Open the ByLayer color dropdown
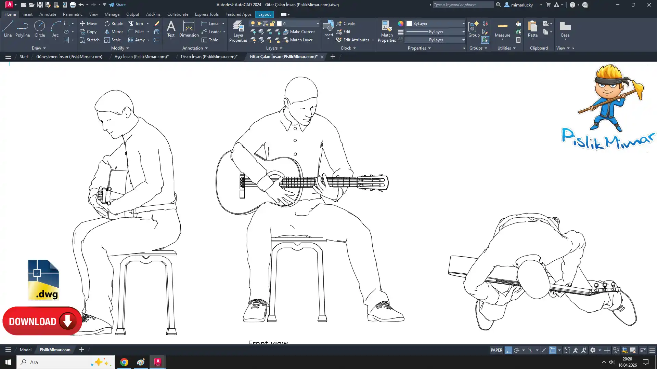The height and width of the screenshot is (369, 657). (463, 24)
